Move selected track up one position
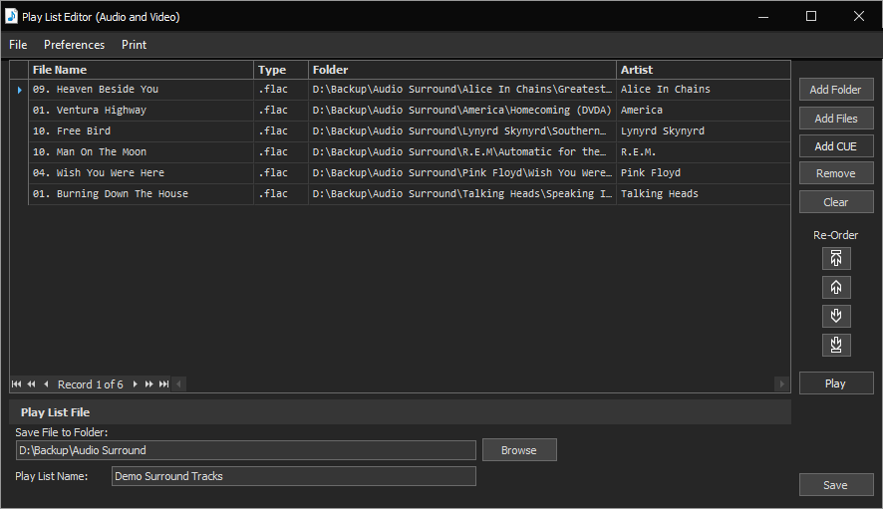This screenshot has height=509, width=883. [836, 288]
